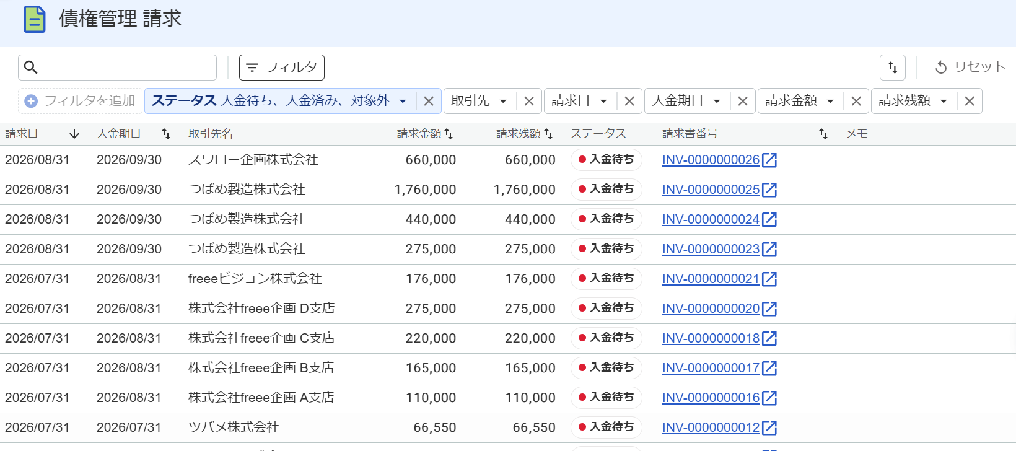Expand the 請求金額 filter dropdown
The image size is (1016, 451).
tap(830, 101)
